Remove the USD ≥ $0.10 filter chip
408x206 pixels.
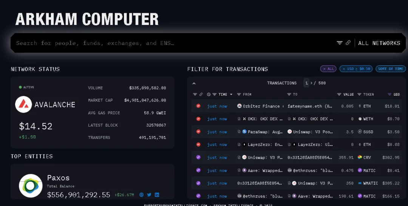[x=356, y=69]
